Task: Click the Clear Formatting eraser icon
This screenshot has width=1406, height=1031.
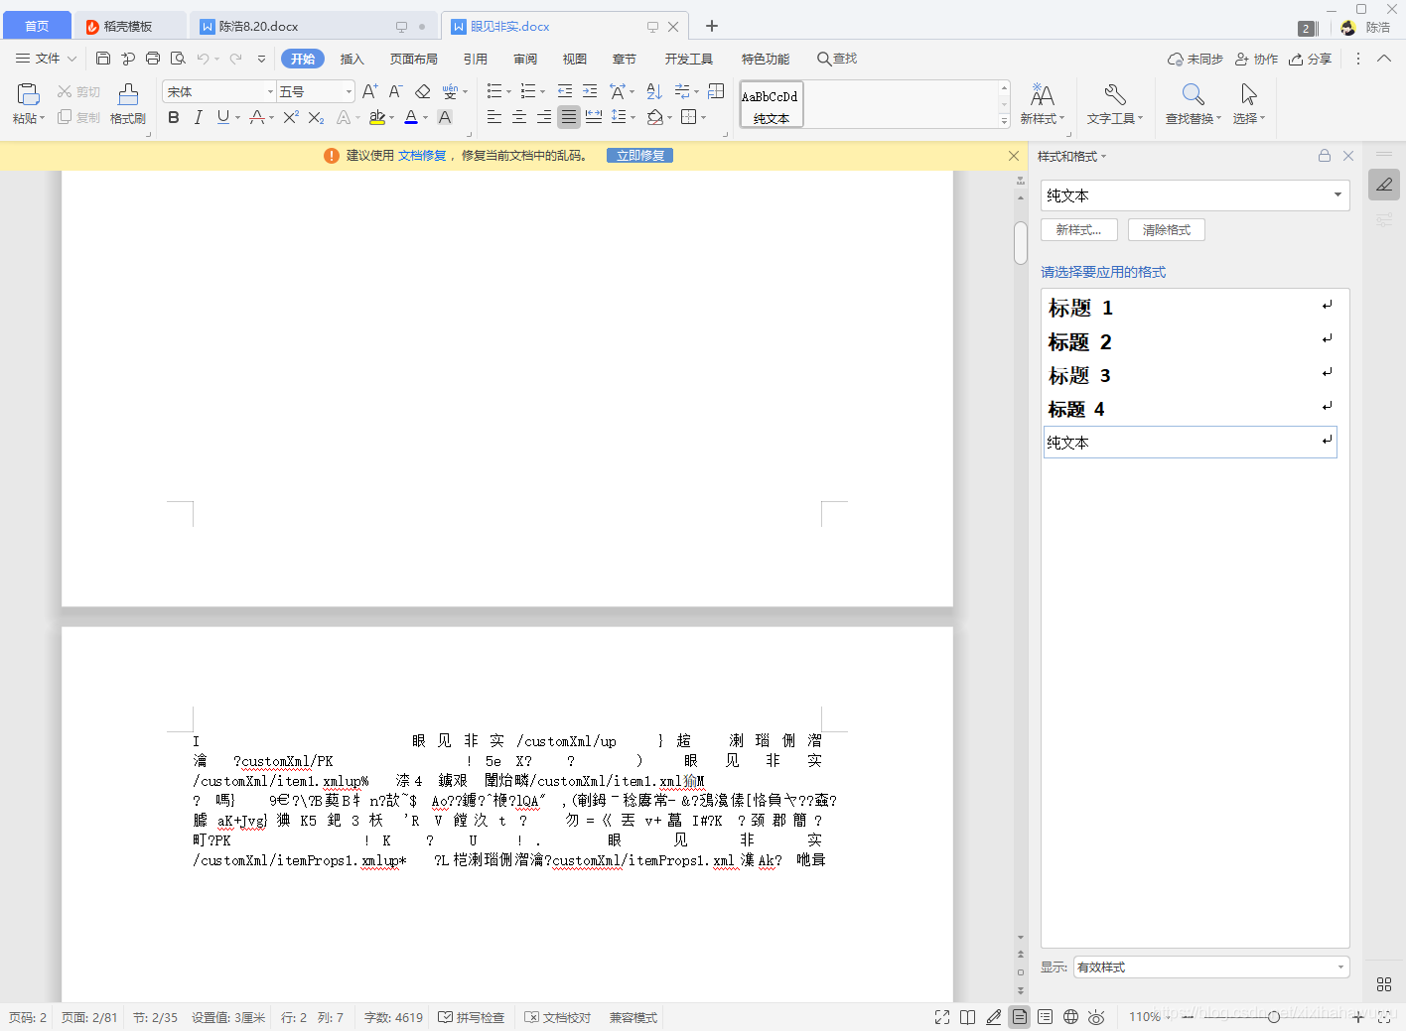Action: [x=422, y=91]
